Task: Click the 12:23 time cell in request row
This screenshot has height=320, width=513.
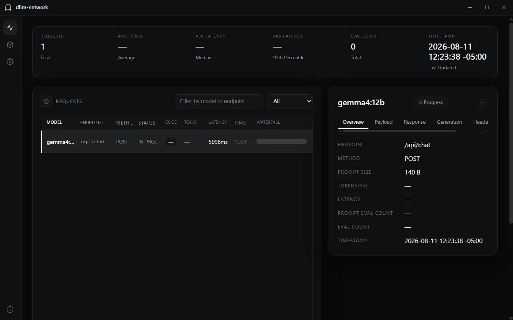Action: click(242, 142)
